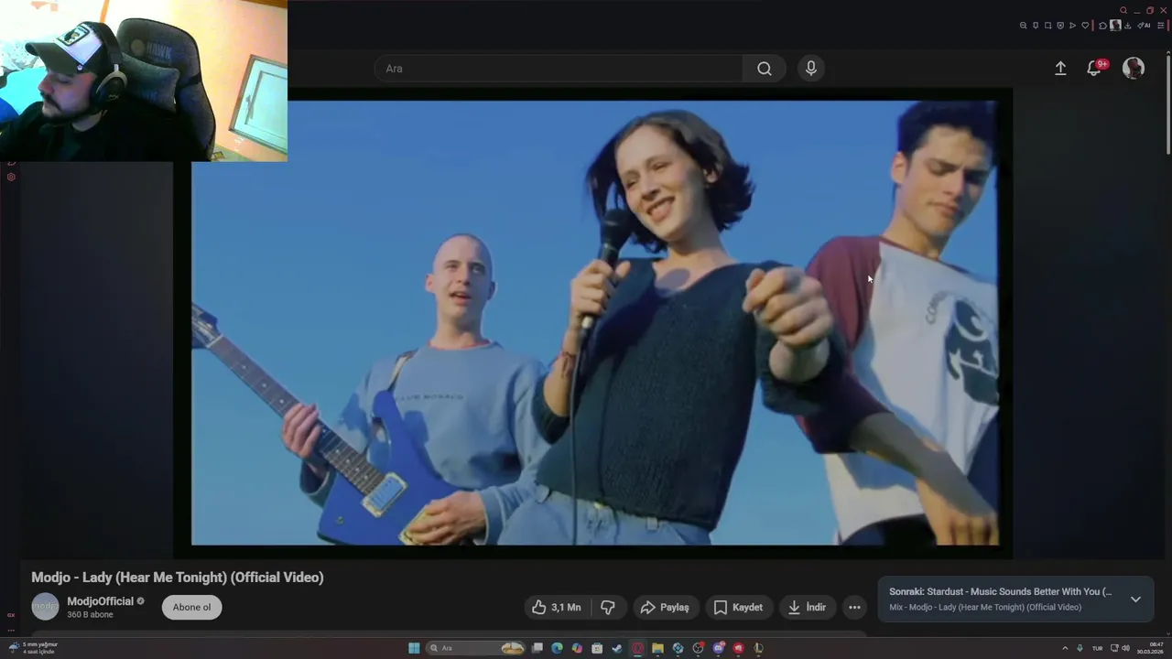Save the video with the Kaydet button
Viewport: 1172px width, 659px height.
738,607
